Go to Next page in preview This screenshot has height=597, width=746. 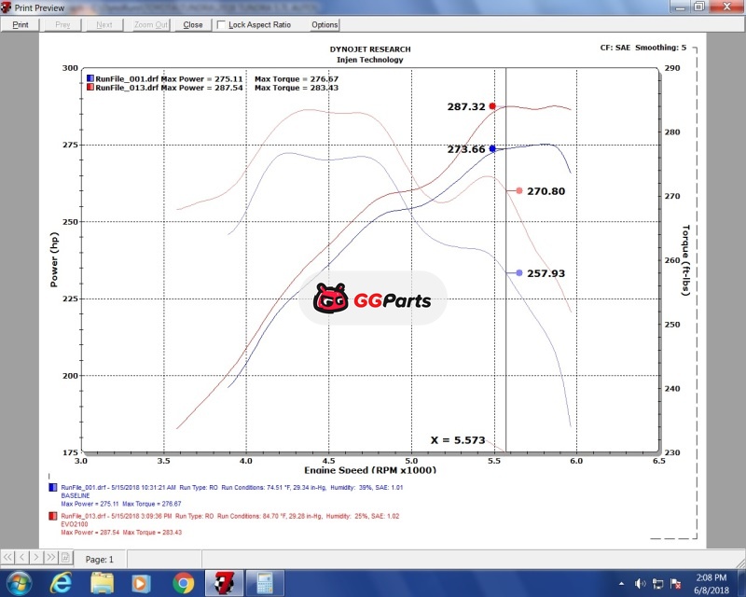104,25
